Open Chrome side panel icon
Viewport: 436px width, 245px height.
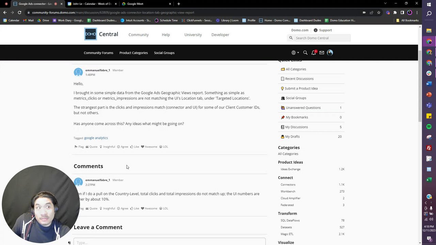tap(402, 13)
